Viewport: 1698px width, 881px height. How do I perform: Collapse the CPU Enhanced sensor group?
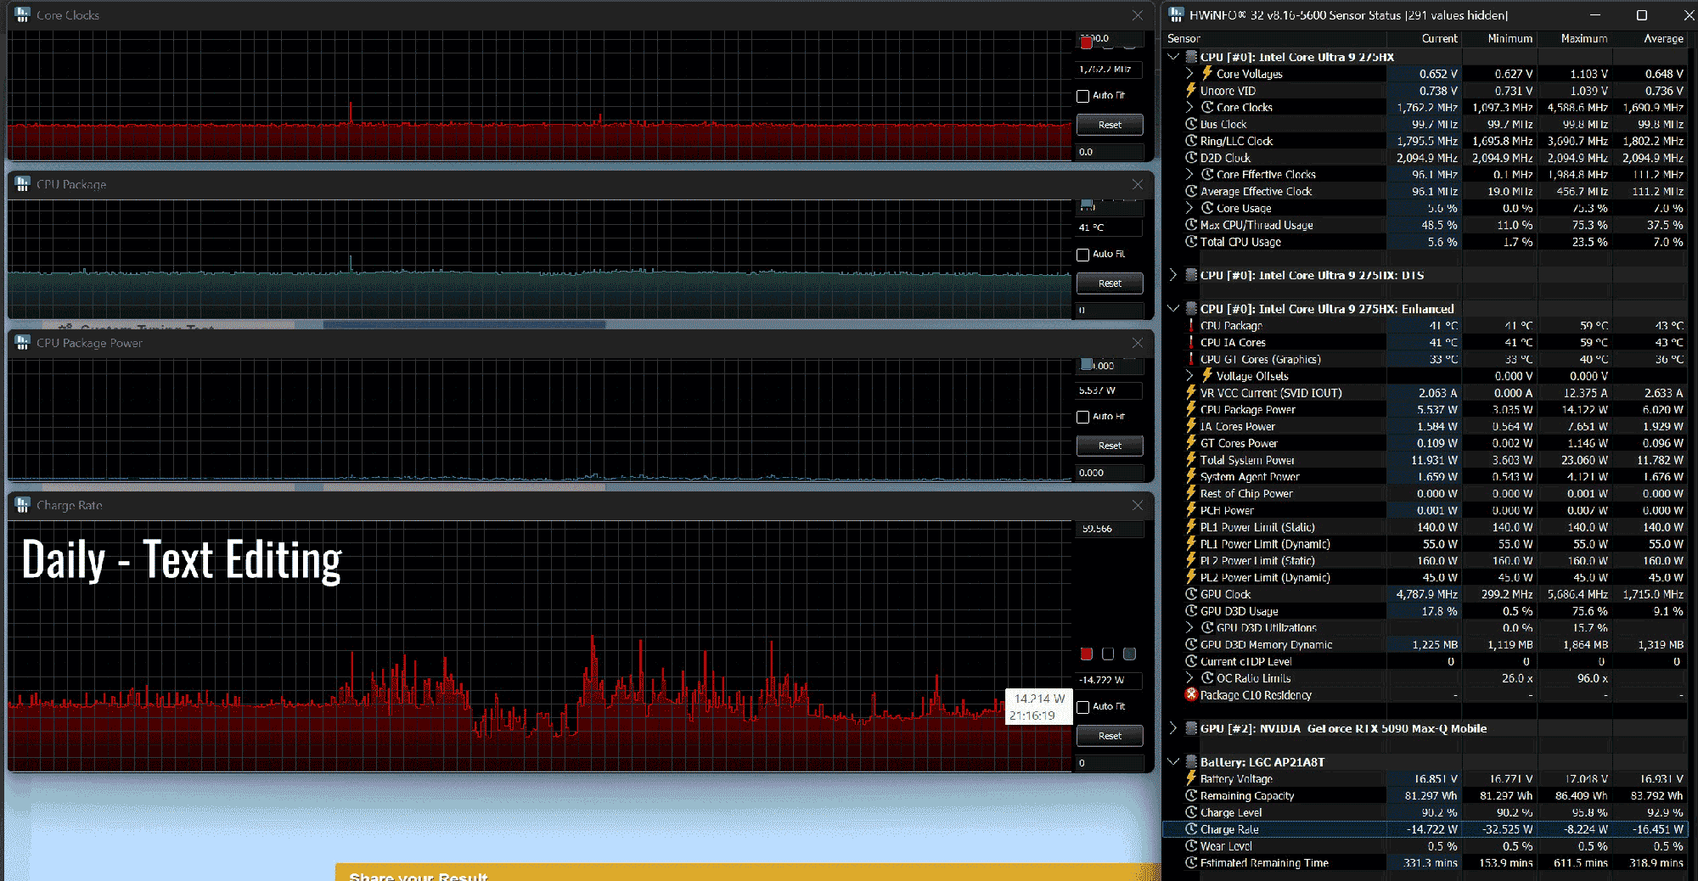(1173, 309)
